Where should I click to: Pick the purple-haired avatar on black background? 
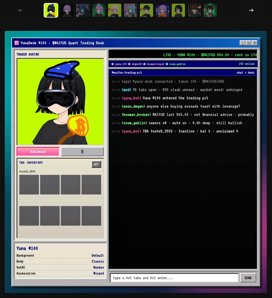click(x=67, y=10)
